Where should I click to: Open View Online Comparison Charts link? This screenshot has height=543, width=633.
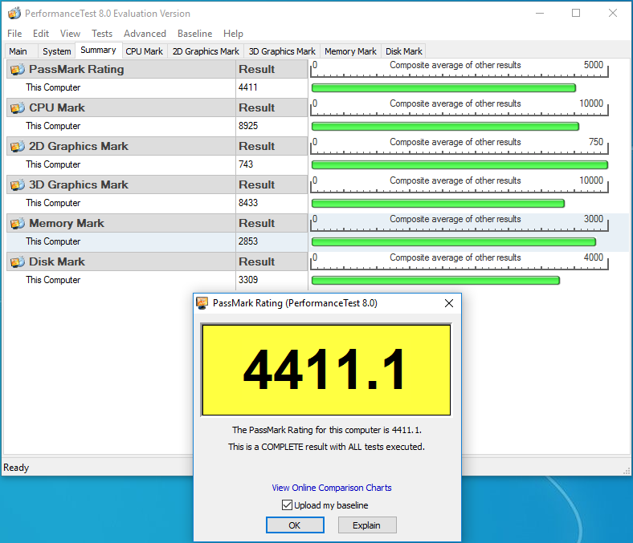332,488
